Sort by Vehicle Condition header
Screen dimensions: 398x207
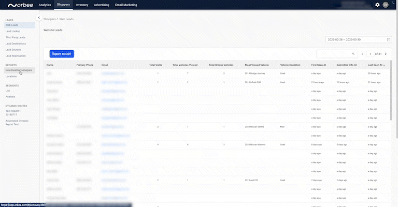click(290, 65)
